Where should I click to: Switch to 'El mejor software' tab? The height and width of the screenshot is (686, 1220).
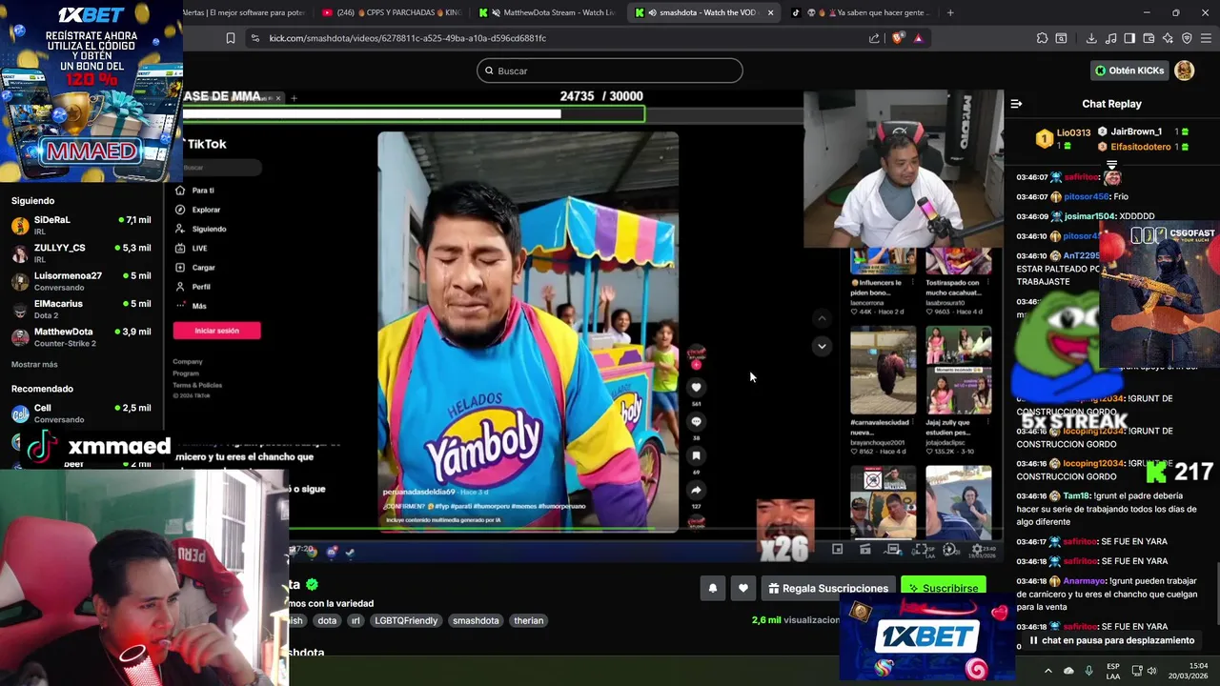(x=246, y=12)
